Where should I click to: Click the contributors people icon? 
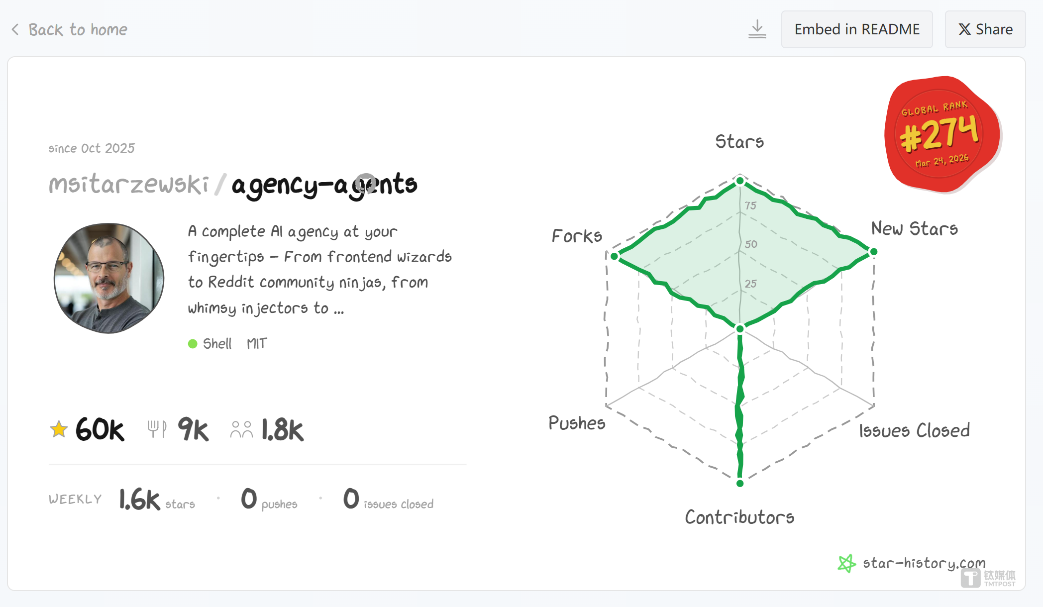click(241, 429)
